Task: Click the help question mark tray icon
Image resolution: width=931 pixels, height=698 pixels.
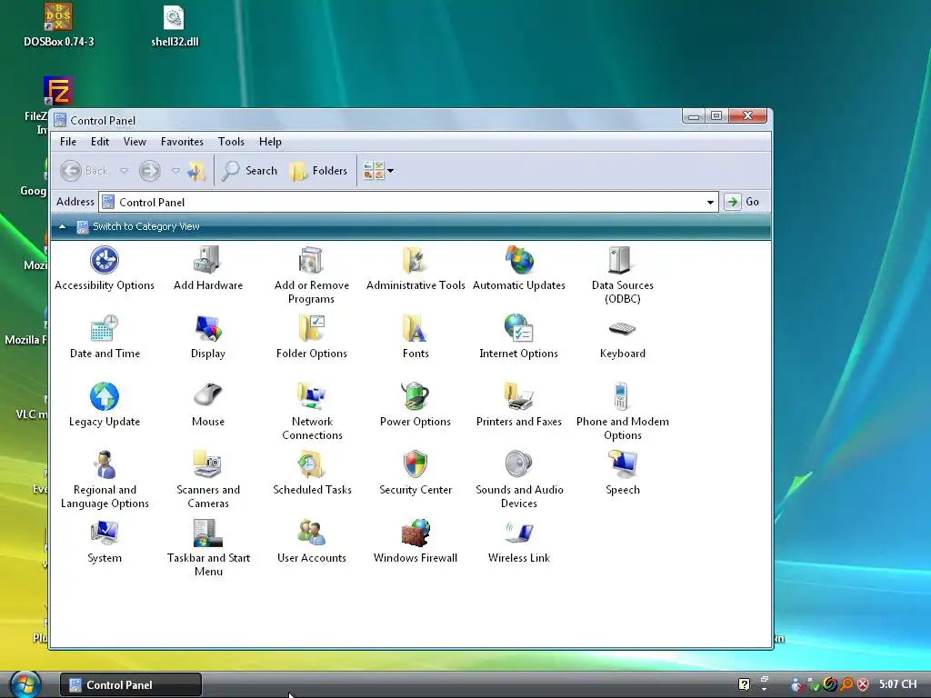Action: (744, 684)
